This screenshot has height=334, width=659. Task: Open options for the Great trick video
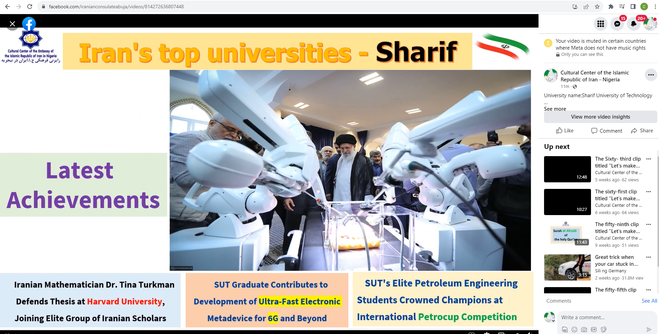[x=649, y=257]
